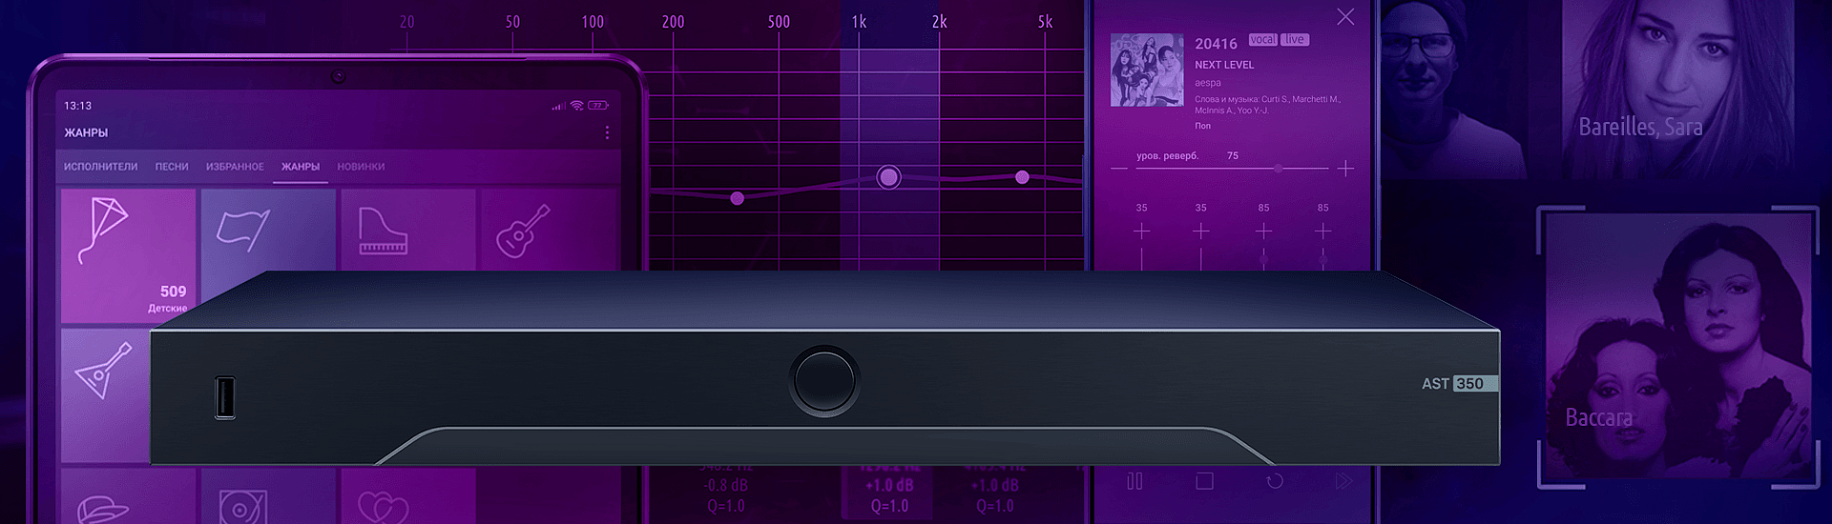The height and width of the screenshot is (524, 1832).
Task: Open the grand piano genre tile
Action: tap(407, 231)
